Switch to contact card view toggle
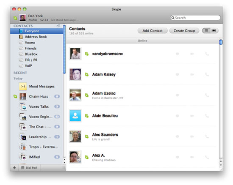This screenshot has height=185, width=233. point(214,31)
